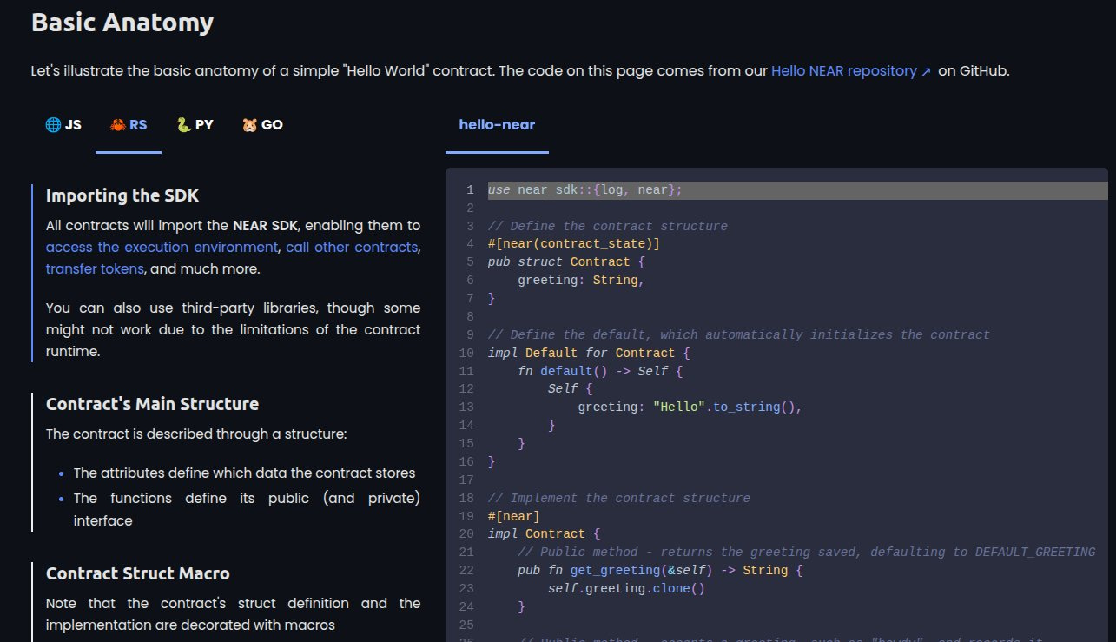Click code line 1 'use near_sdk::{log, near};'
Image resolution: width=1116 pixels, height=642 pixels.
click(585, 189)
